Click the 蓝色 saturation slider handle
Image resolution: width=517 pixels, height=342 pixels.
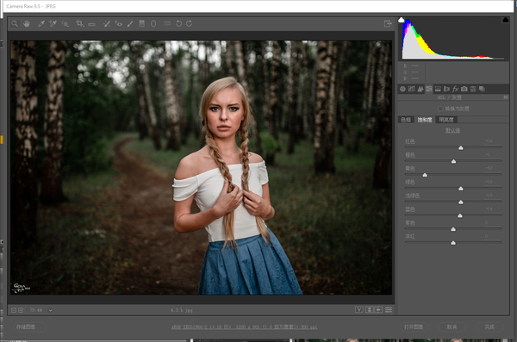tap(460, 215)
